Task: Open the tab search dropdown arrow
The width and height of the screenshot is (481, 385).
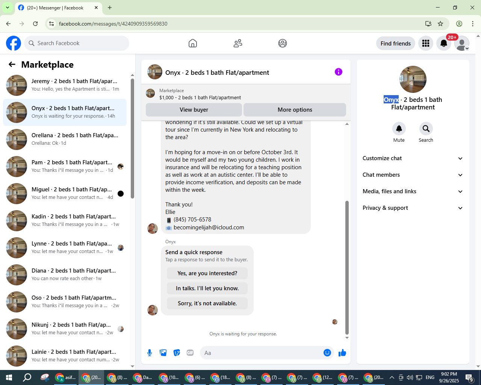Action: [x=7, y=8]
